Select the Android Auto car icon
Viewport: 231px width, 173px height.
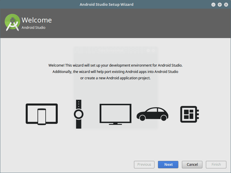(x=152, y=114)
